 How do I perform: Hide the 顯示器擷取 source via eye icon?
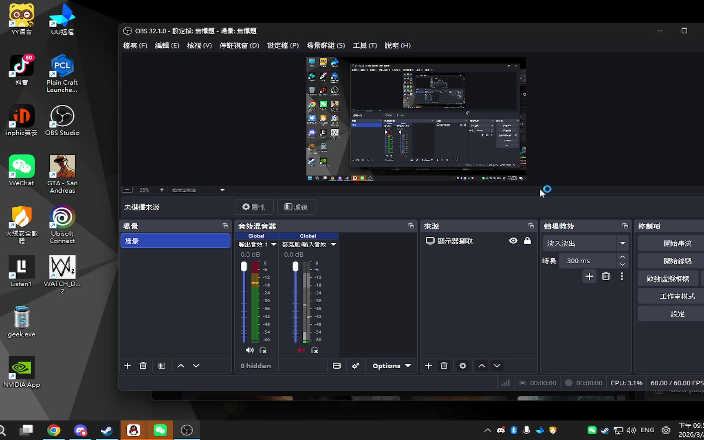coord(513,241)
